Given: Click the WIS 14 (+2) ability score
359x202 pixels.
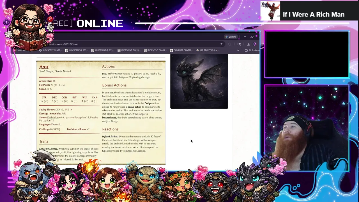Looking at the screenshot, I should coord(84,99).
